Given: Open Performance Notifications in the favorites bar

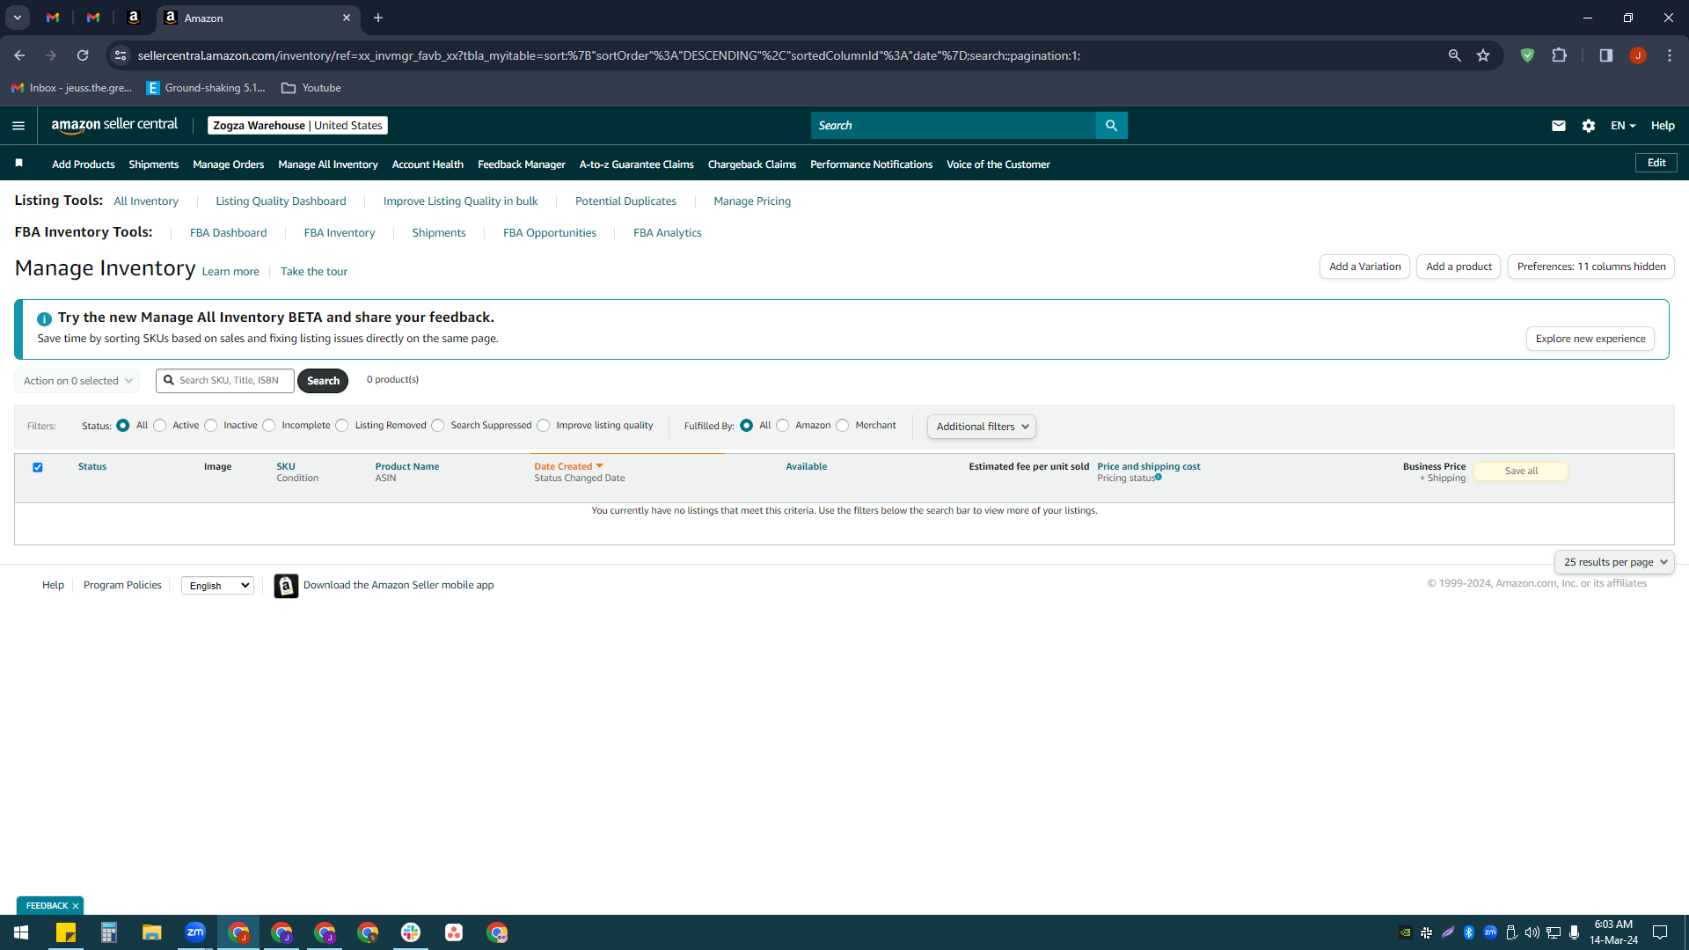Looking at the screenshot, I should (x=872, y=164).
